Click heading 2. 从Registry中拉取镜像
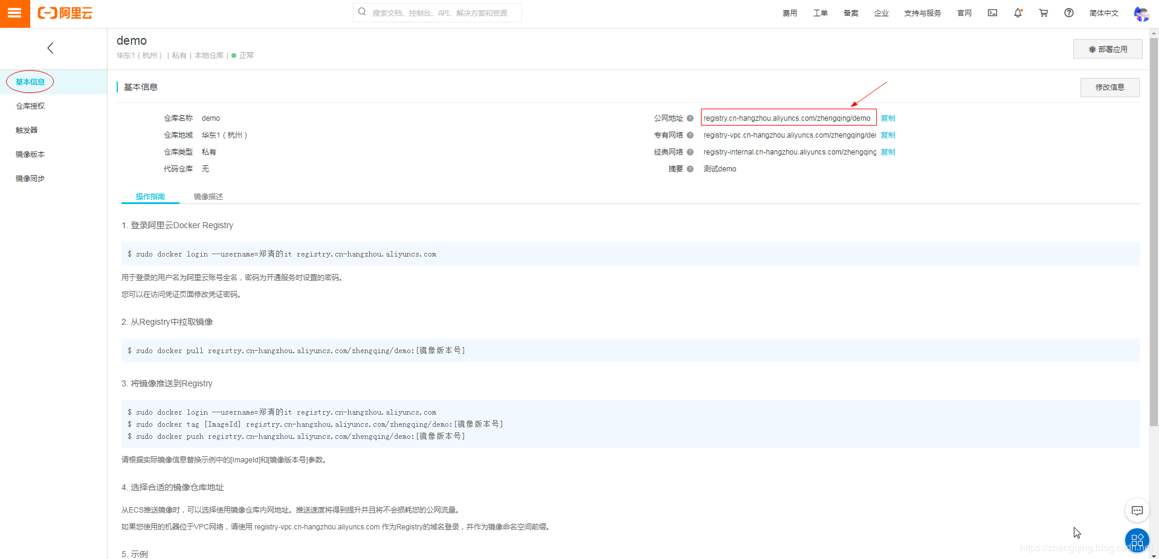 tap(167, 322)
